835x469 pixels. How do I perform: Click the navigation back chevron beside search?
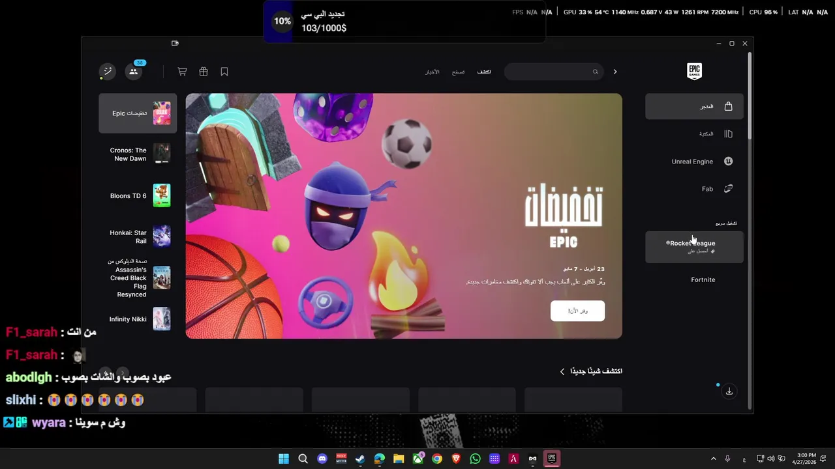tap(615, 72)
